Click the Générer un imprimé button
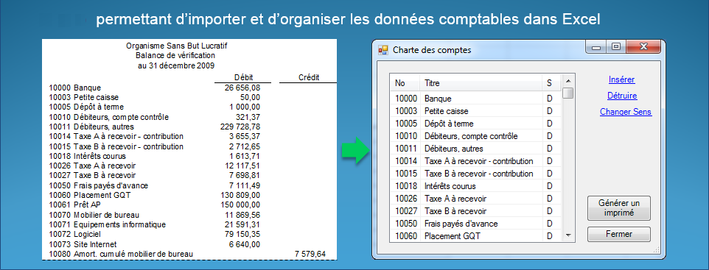The height and width of the screenshot is (270, 709). coord(619,207)
